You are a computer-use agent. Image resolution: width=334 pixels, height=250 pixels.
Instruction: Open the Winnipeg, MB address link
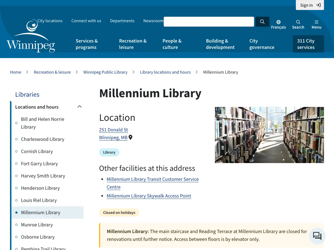(113, 137)
